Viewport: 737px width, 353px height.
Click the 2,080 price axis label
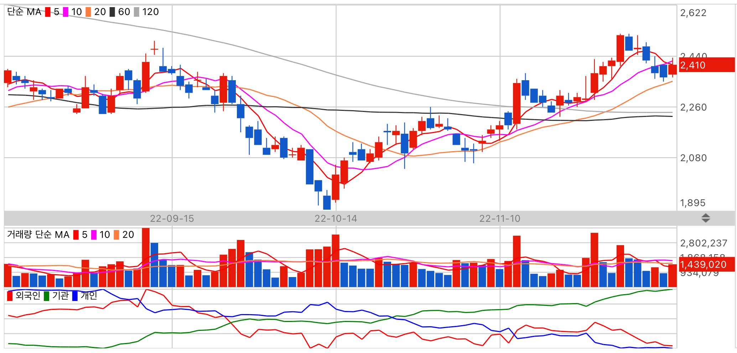coord(693,158)
